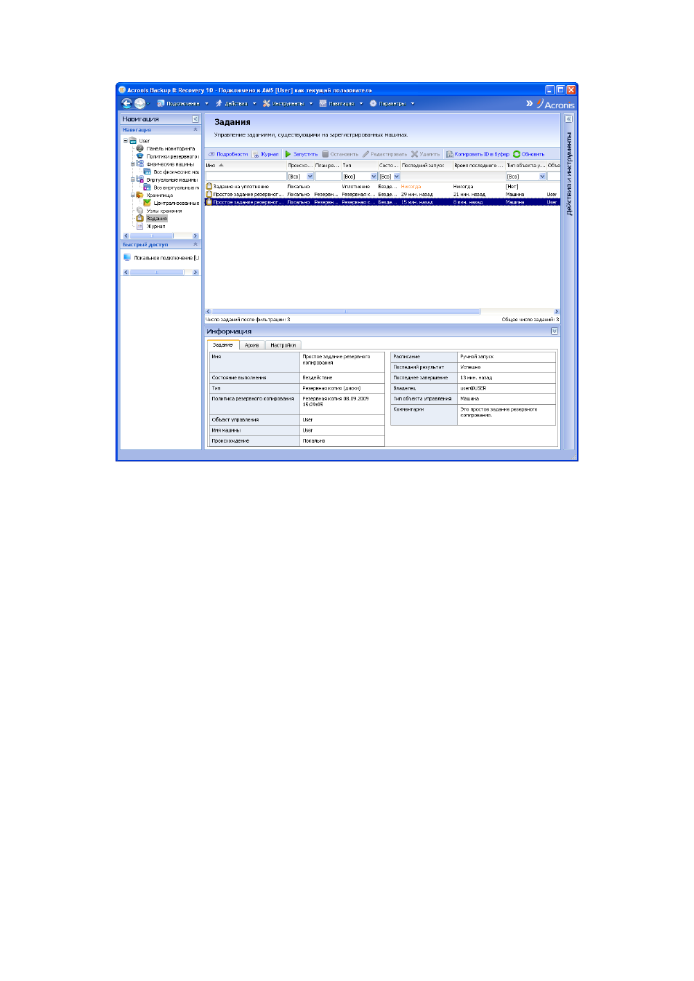The width and height of the screenshot is (694, 981).
Task: Click the Остановить toolbar button
Action: (340, 154)
